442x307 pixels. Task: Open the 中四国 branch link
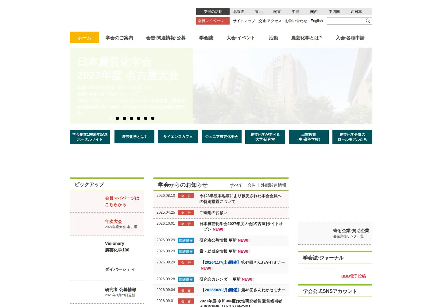coord(334,12)
